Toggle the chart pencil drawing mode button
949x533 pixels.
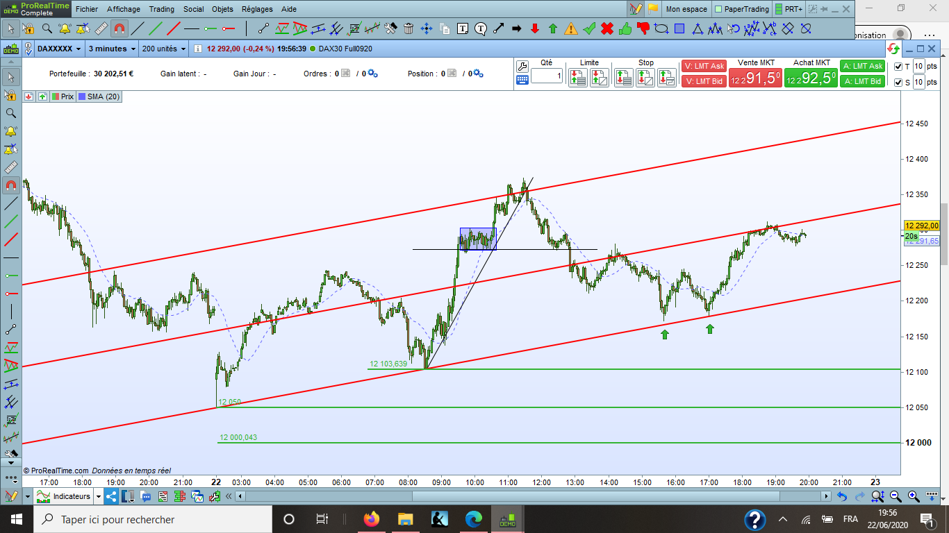tap(636, 9)
